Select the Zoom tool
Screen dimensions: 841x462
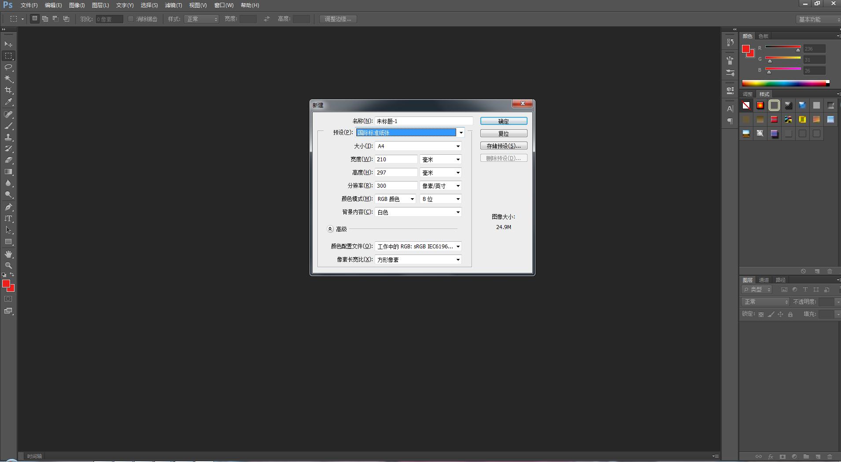[x=8, y=266]
